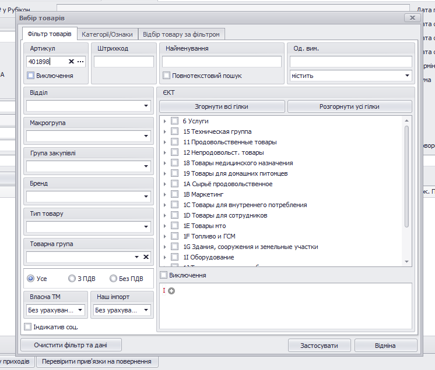
Task: Expand the 1A Сырьё продовольственное node
Action: coord(165,184)
